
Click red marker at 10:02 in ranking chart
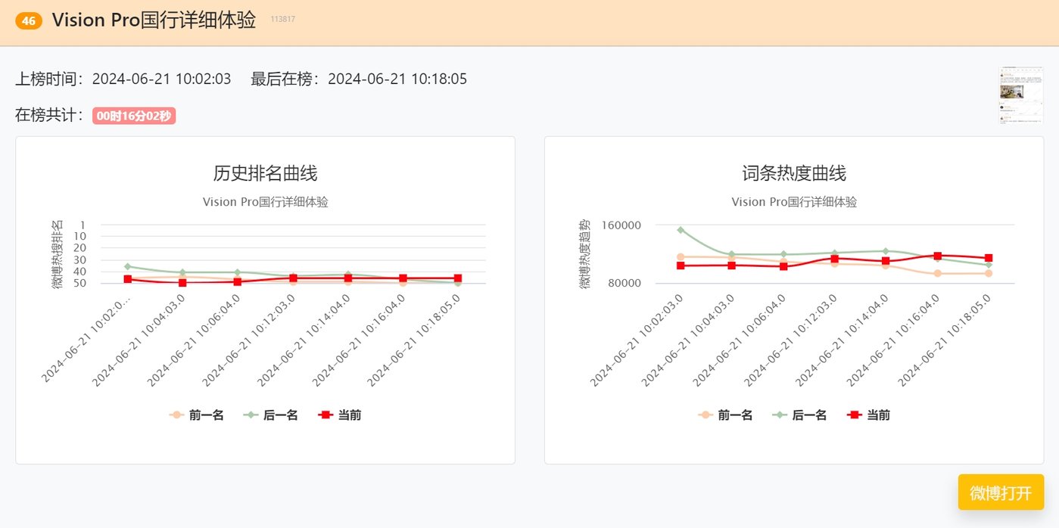[127, 279]
